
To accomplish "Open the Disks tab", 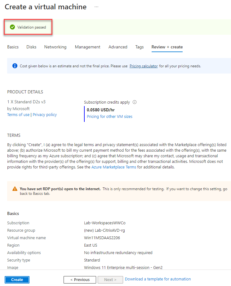I will click(31, 47).
